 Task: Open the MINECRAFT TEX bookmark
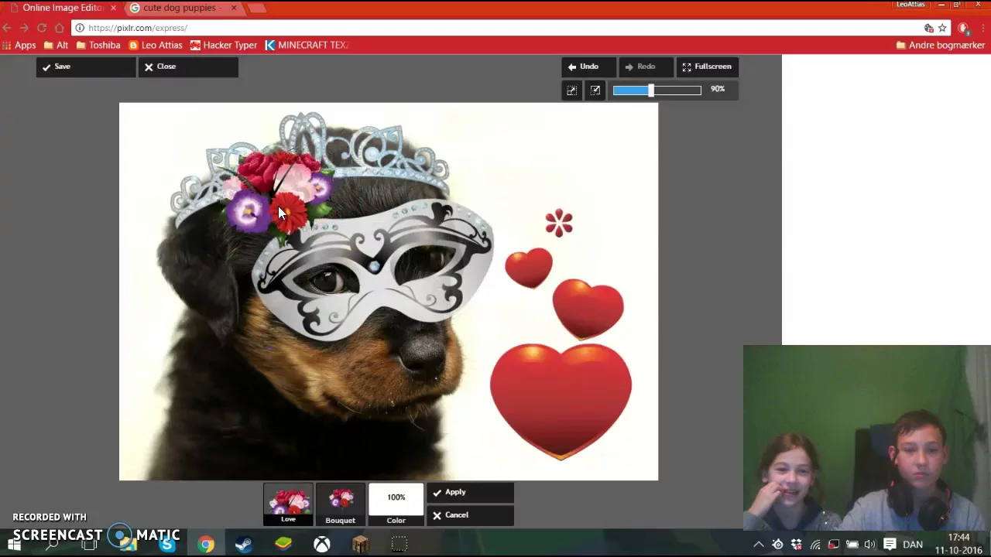coord(307,45)
